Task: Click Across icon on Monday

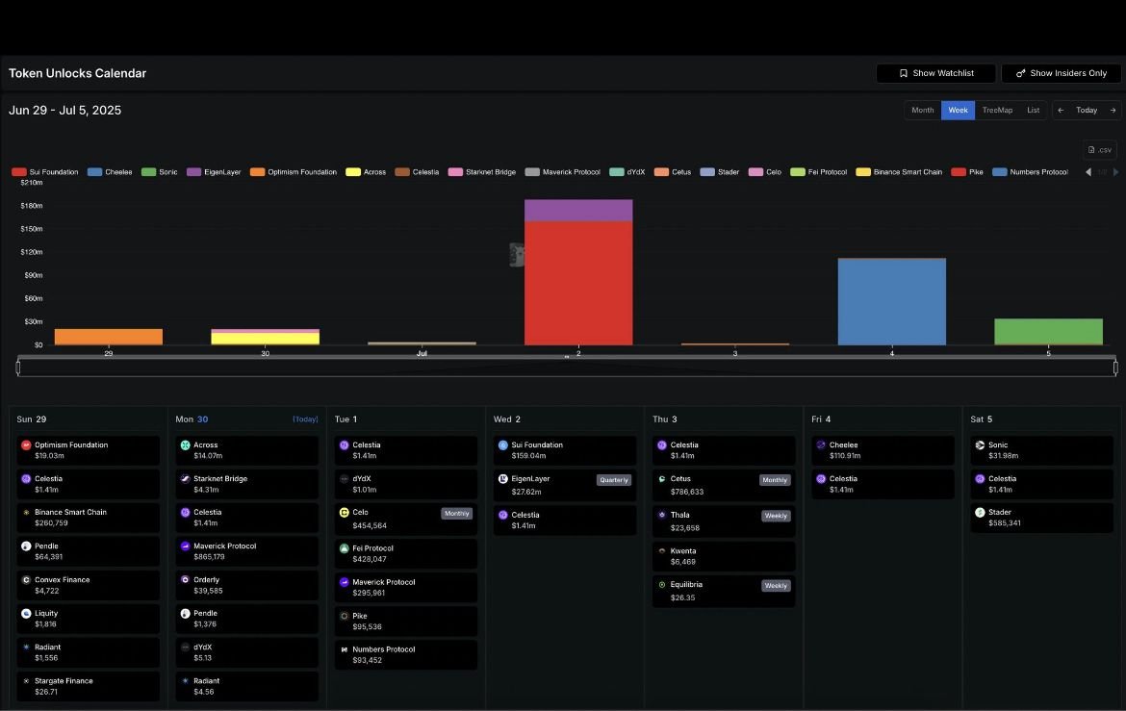Action: click(186, 445)
